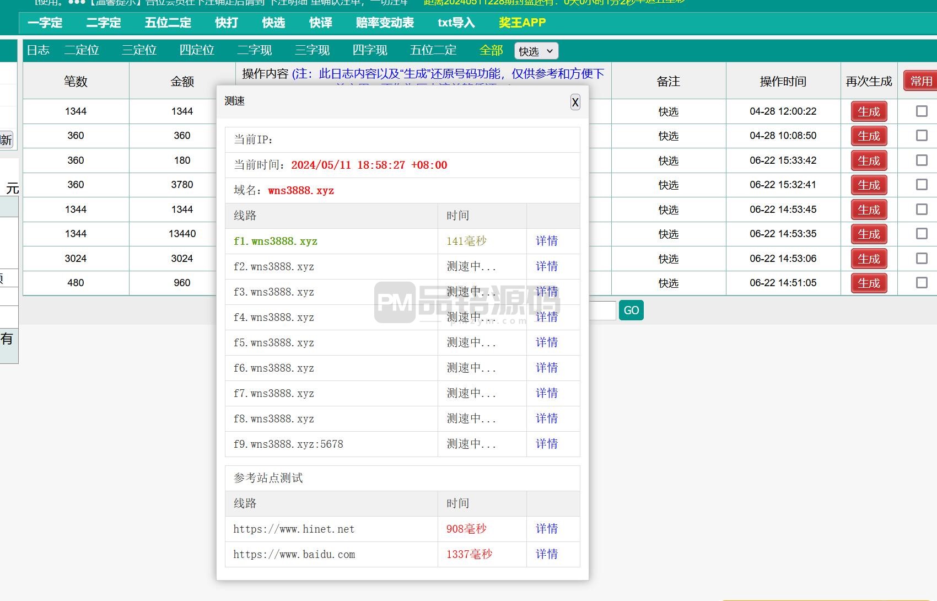Switch to the 赔率变动表 menu
Screen dimensions: 937x601
point(385,23)
